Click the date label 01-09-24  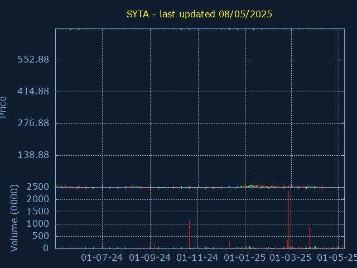point(149,258)
